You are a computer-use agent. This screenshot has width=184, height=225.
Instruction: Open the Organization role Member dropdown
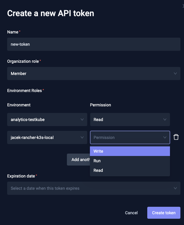click(x=90, y=74)
